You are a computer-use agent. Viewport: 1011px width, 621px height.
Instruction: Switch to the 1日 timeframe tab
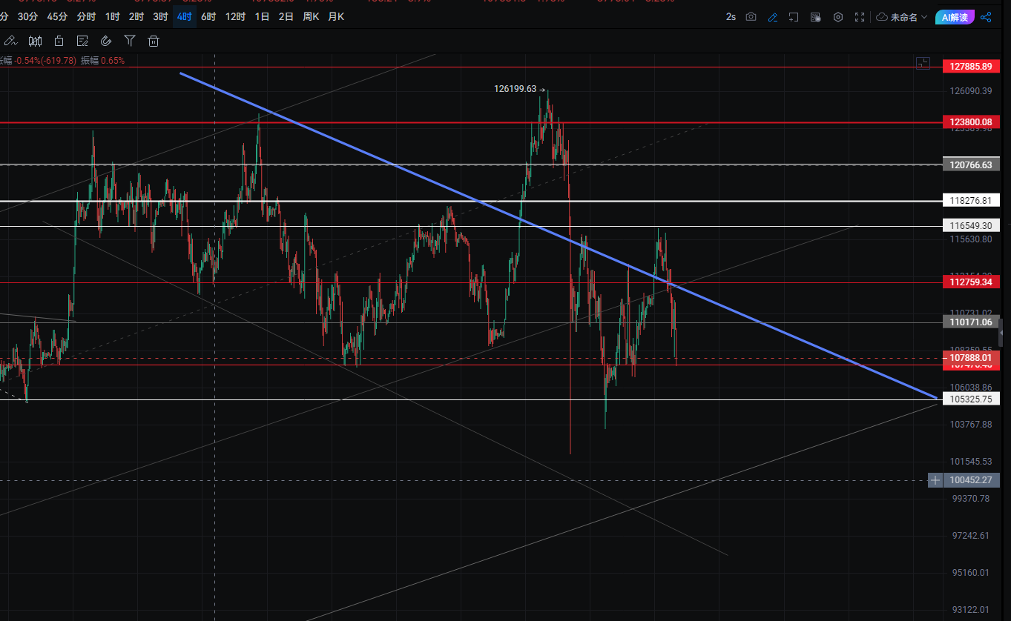tap(262, 16)
